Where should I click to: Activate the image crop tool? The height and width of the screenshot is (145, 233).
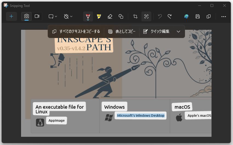pos(135,16)
